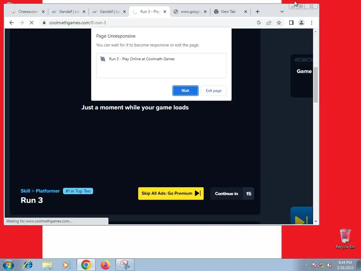361x271 pixels.
Task: Choose Exit page in the unresponsive dialog
Action: tap(213, 91)
